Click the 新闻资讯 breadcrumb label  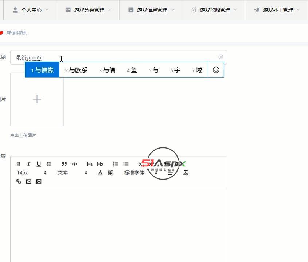[16, 33]
